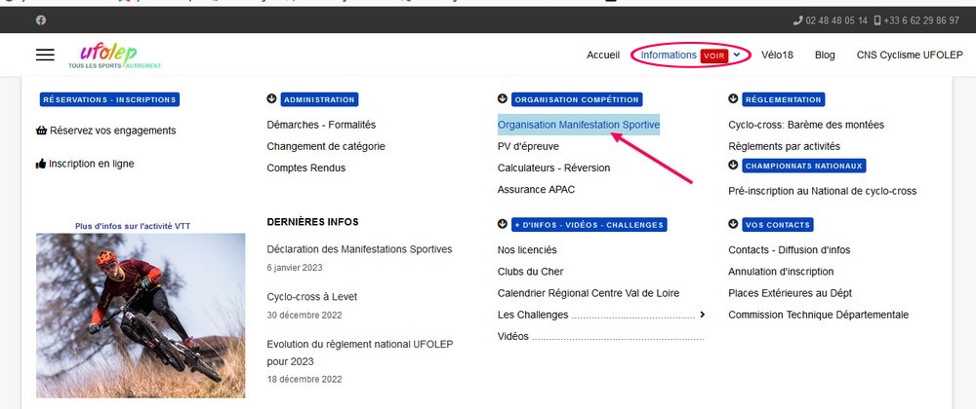
Task: Click the arrow icon beside Réglementation
Action: (733, 98)
